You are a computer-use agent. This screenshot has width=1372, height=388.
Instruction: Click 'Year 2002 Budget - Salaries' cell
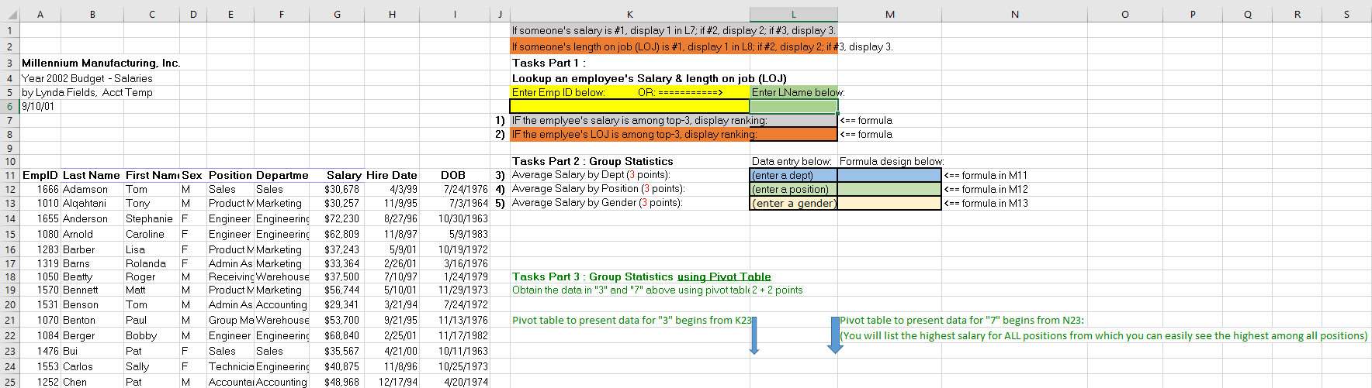coord(87,78)
